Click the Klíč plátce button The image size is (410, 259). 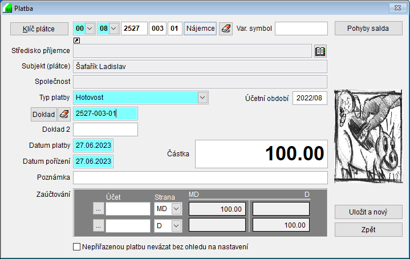pyautogui.click(x=39, y=29)
